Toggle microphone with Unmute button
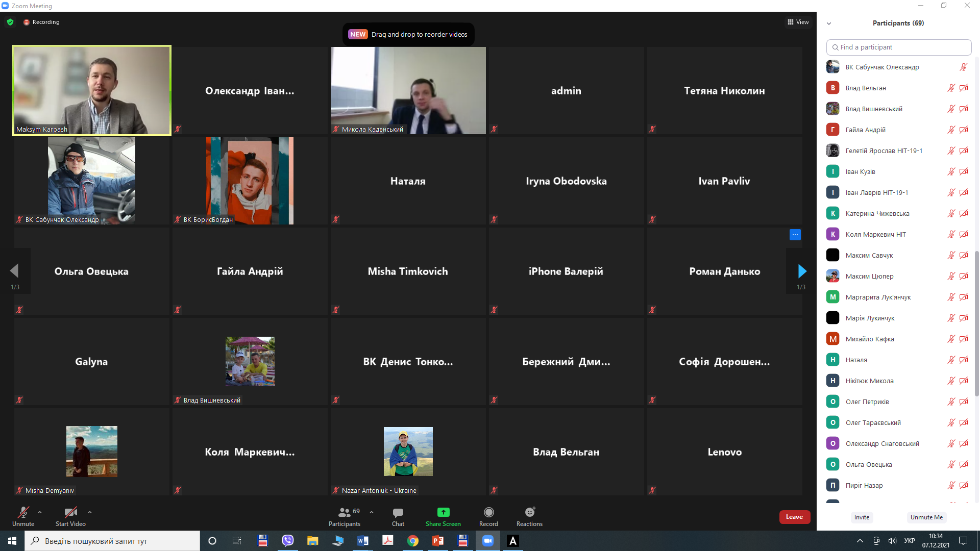 [x=23, y=512]
